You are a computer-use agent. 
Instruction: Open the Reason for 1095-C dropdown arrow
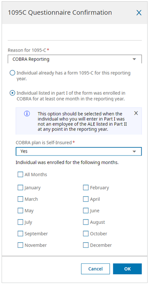coord(134,59)
